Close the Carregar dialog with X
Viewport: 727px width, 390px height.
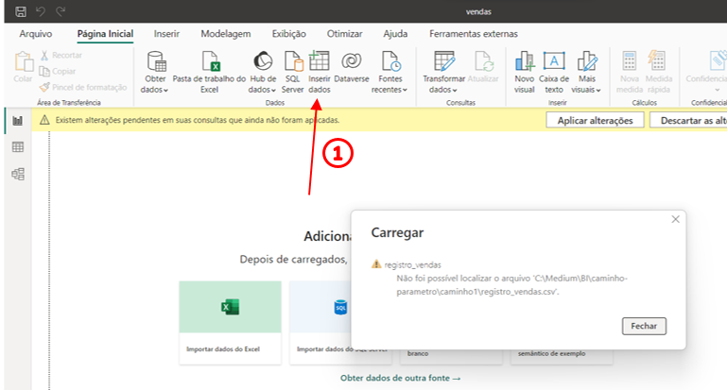[676, 219]
